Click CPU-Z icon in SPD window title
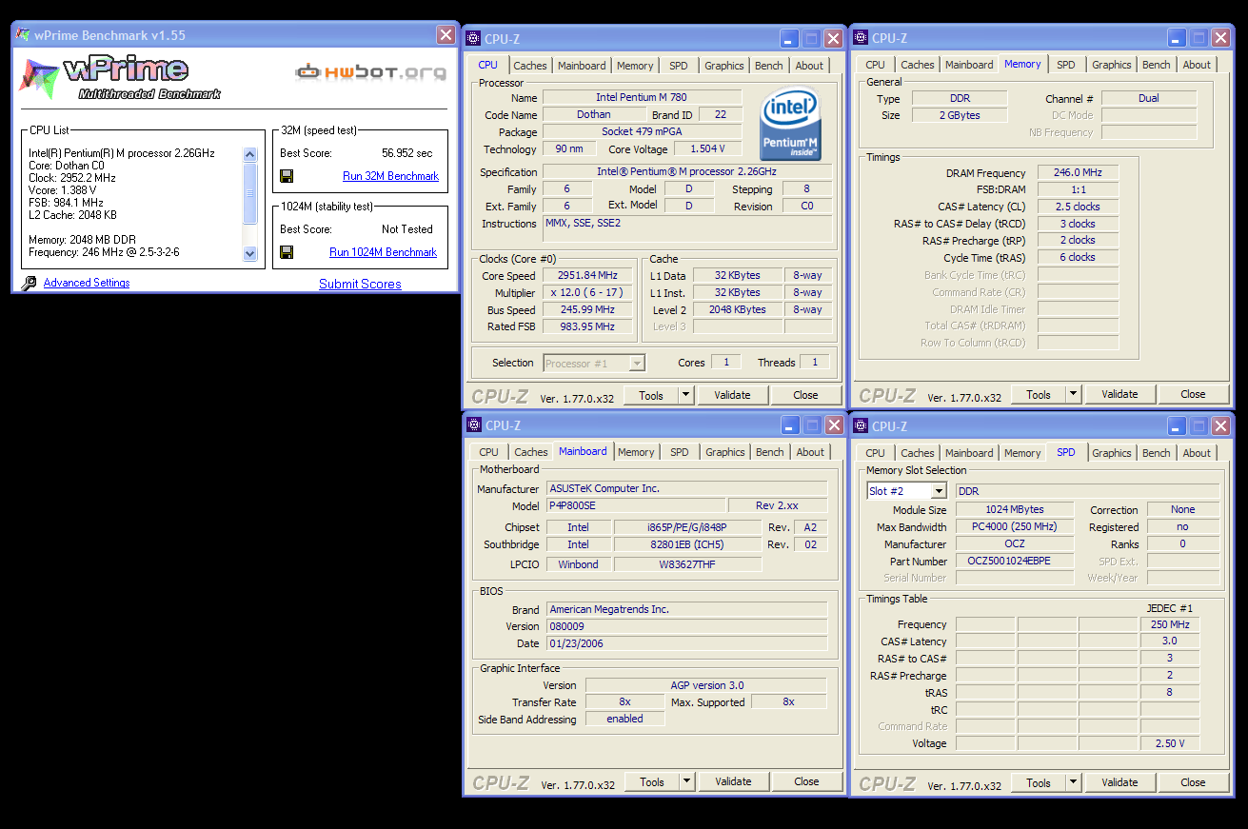 point(861,425)
